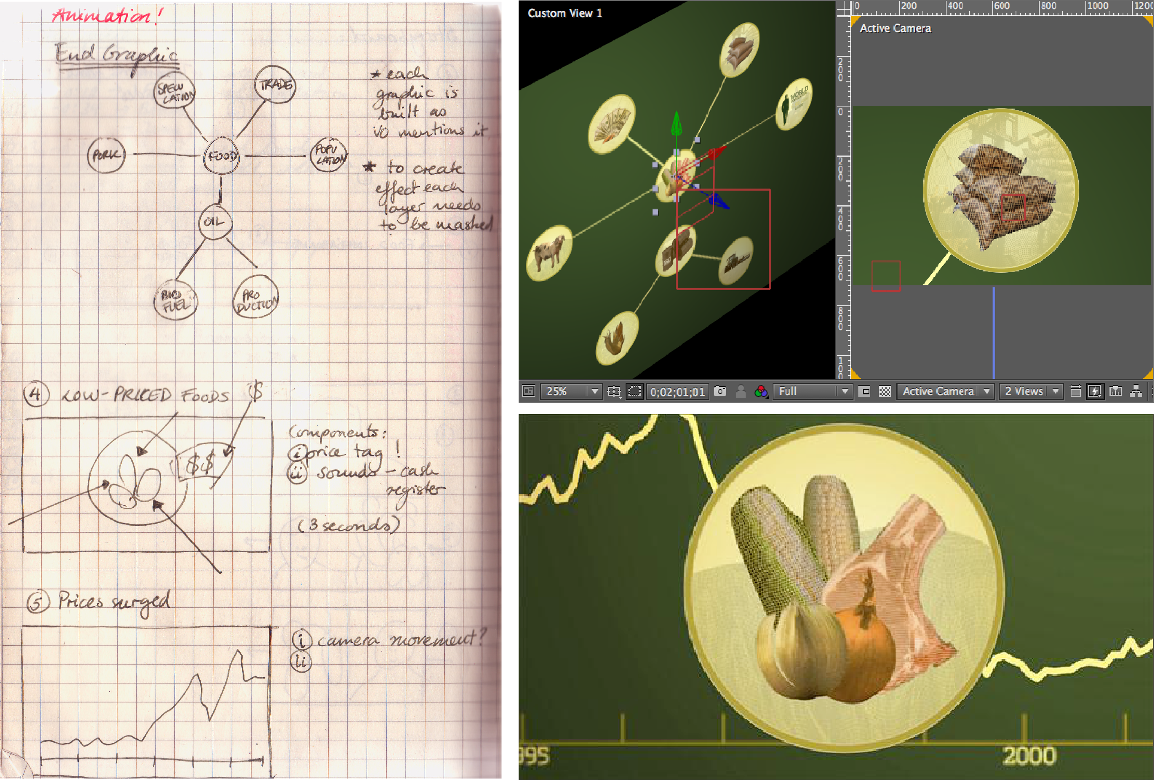Open the Comp Flowchart icon

click(1136, 391)
